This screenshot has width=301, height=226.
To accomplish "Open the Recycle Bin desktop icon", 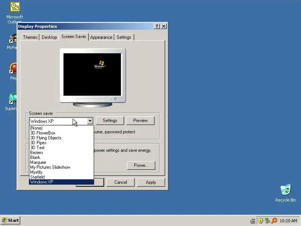I will (286, 193).
